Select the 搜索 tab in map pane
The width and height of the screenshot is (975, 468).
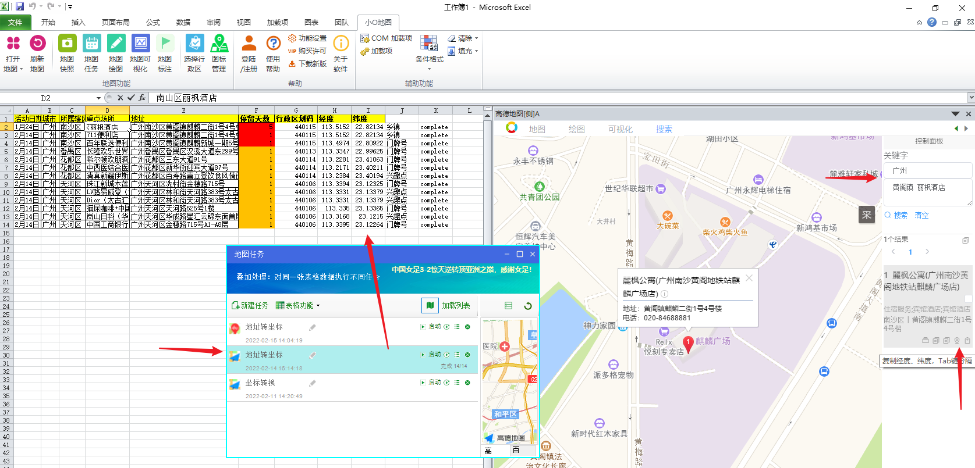[664, 129]
